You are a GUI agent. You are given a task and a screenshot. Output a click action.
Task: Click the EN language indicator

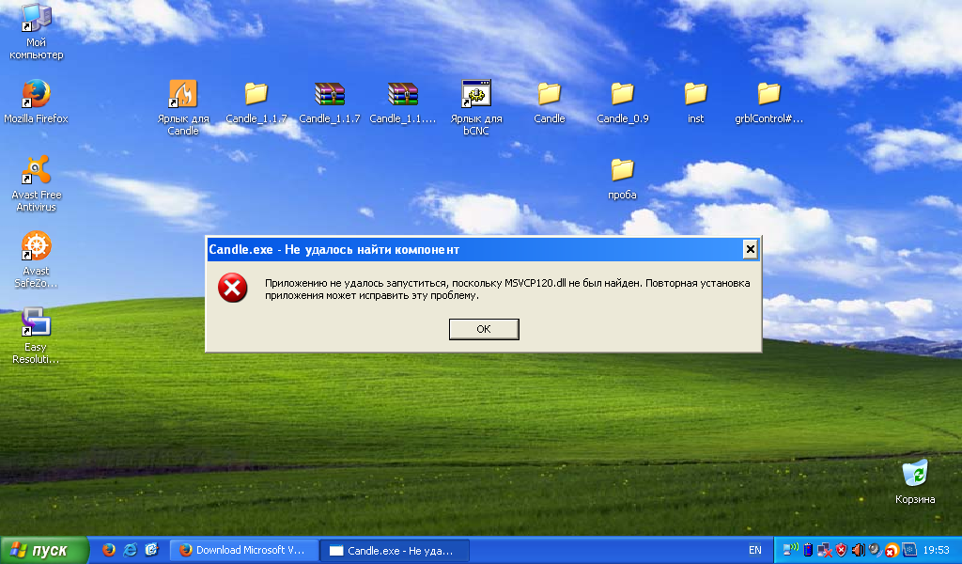755,551
